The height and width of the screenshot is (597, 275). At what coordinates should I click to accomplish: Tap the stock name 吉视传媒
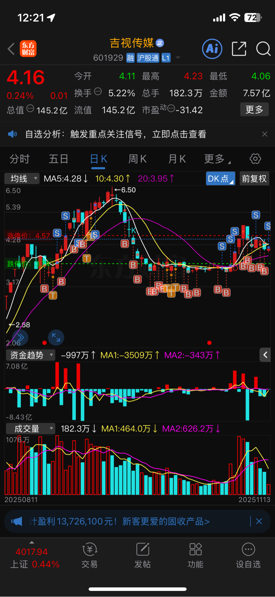pyautogui.click(x=132, y=43)
